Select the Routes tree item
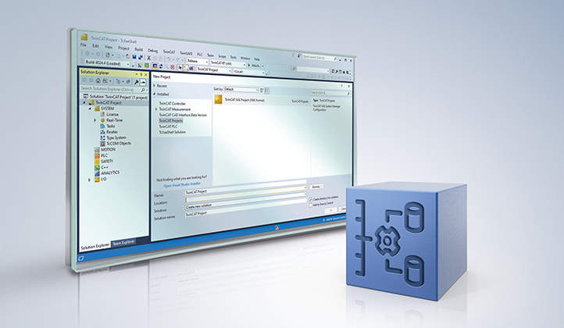Viewport: 564px width, 328px height. click(x=112, y=132)
